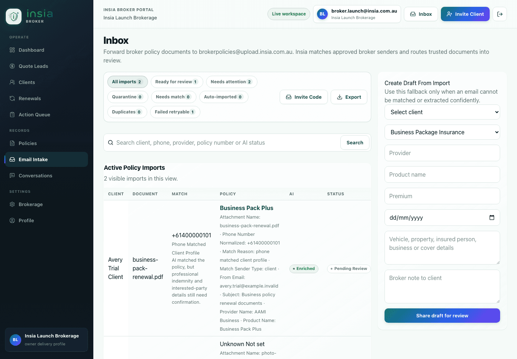The width and height of the screenshot is (517, 359).
Task: Click the Provider input field
Action: click(x=442, y=153)
